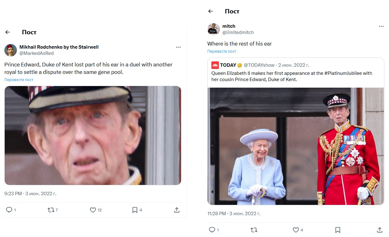Click back arrow in left post header
389x237 pixels.
point(8,32)
